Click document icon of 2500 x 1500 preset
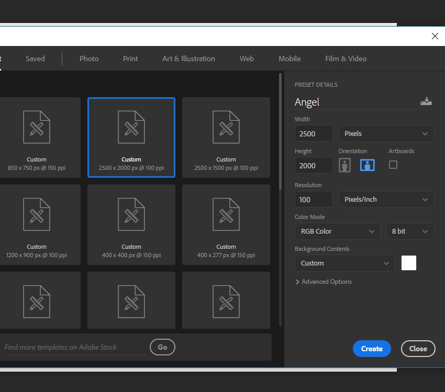445x392 pixels. (226, 127)
